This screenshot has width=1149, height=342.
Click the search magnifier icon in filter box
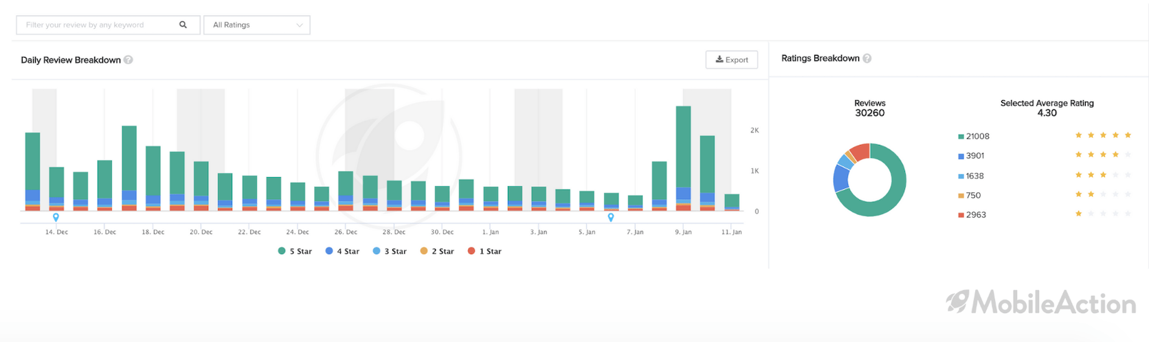pos(183,25)
